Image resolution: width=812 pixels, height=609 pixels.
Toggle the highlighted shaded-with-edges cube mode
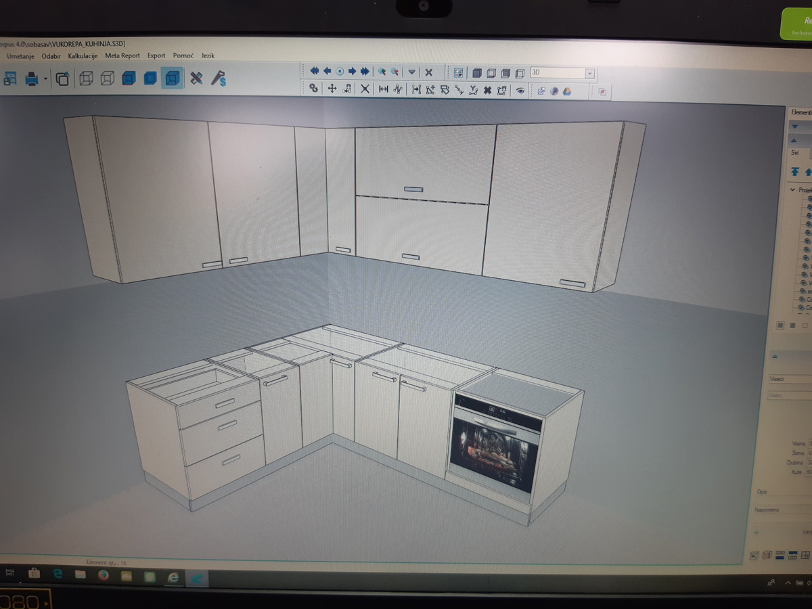pos(173,79)
